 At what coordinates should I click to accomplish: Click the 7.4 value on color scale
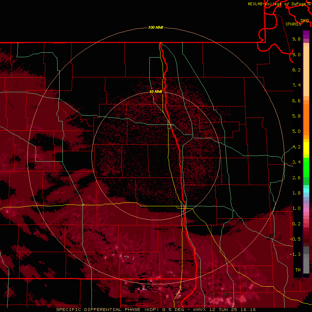(296, 85)
